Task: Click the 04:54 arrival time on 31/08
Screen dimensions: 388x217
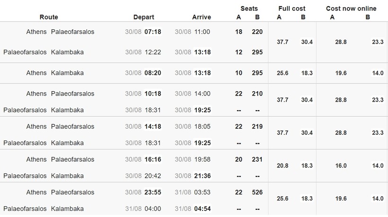Action: [x=202, y=209]
